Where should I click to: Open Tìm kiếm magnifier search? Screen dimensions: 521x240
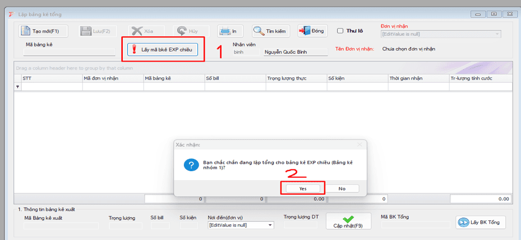[259, 31]
